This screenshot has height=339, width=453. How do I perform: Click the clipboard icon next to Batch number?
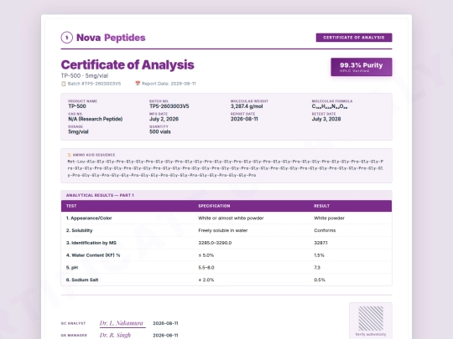[64, 84]
